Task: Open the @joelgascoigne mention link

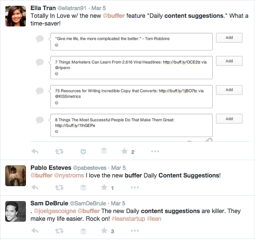Action: click(x=55, y=211)
